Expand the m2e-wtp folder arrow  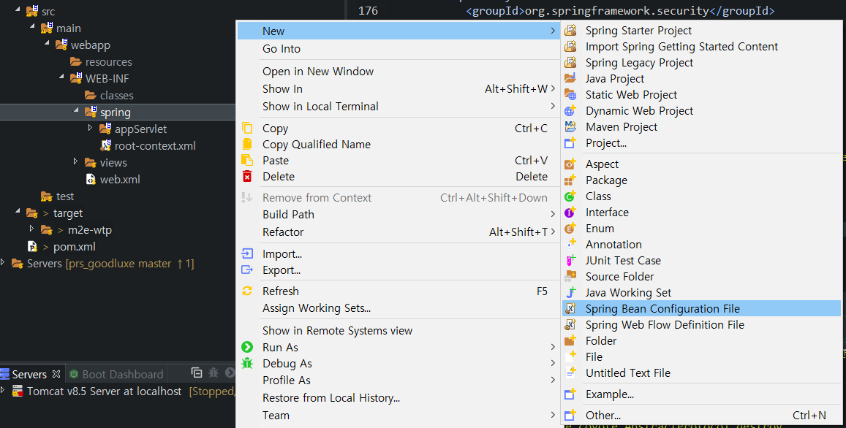pos(32,229)
